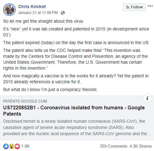Click the post text quoting CDC invention
The height and width of the screenshot is (151, 154).
click(x=76, y=59)
